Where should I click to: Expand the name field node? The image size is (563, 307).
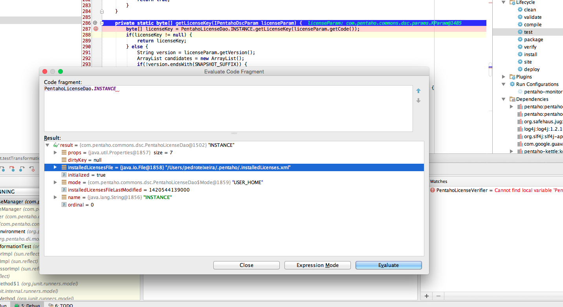[x=55, y=197]
